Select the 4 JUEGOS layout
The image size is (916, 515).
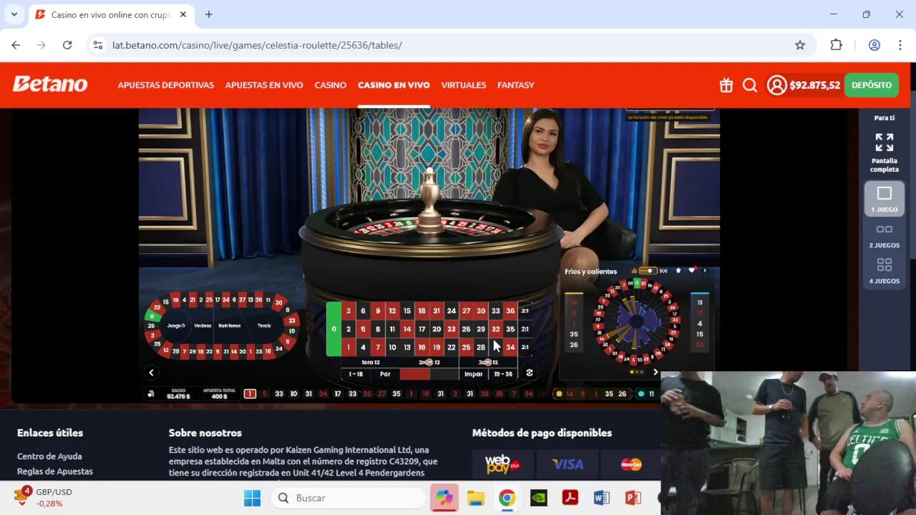pos(885,271)
